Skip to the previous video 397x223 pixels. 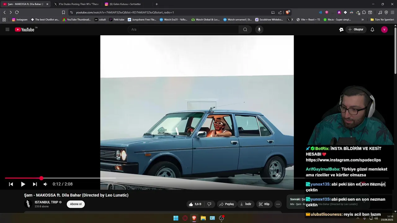point(11,184)
